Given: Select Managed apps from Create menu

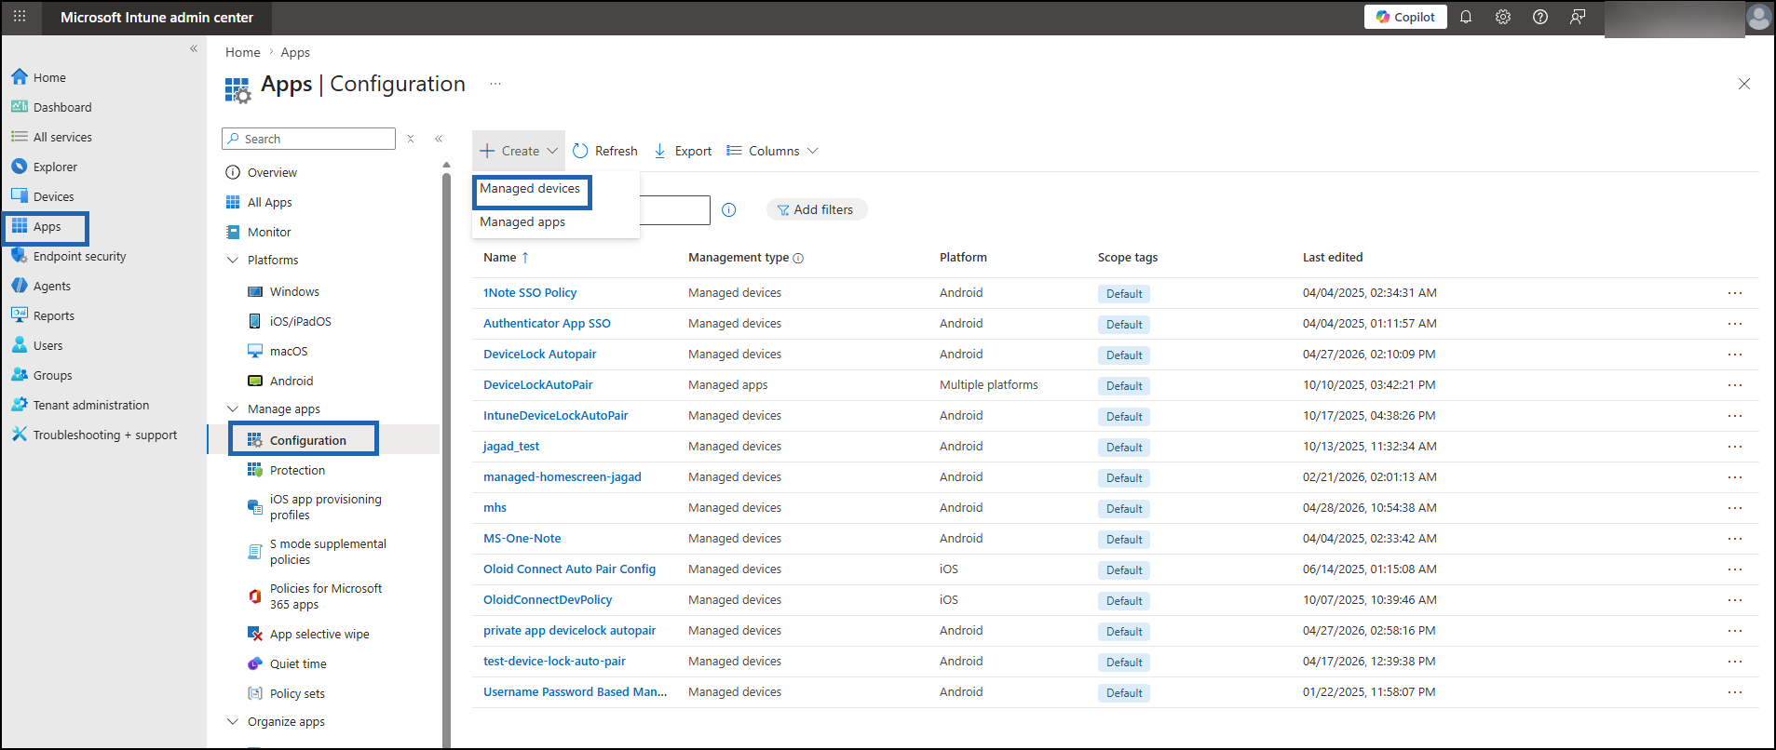Looking at the screenshot, I should pos(522,221).
